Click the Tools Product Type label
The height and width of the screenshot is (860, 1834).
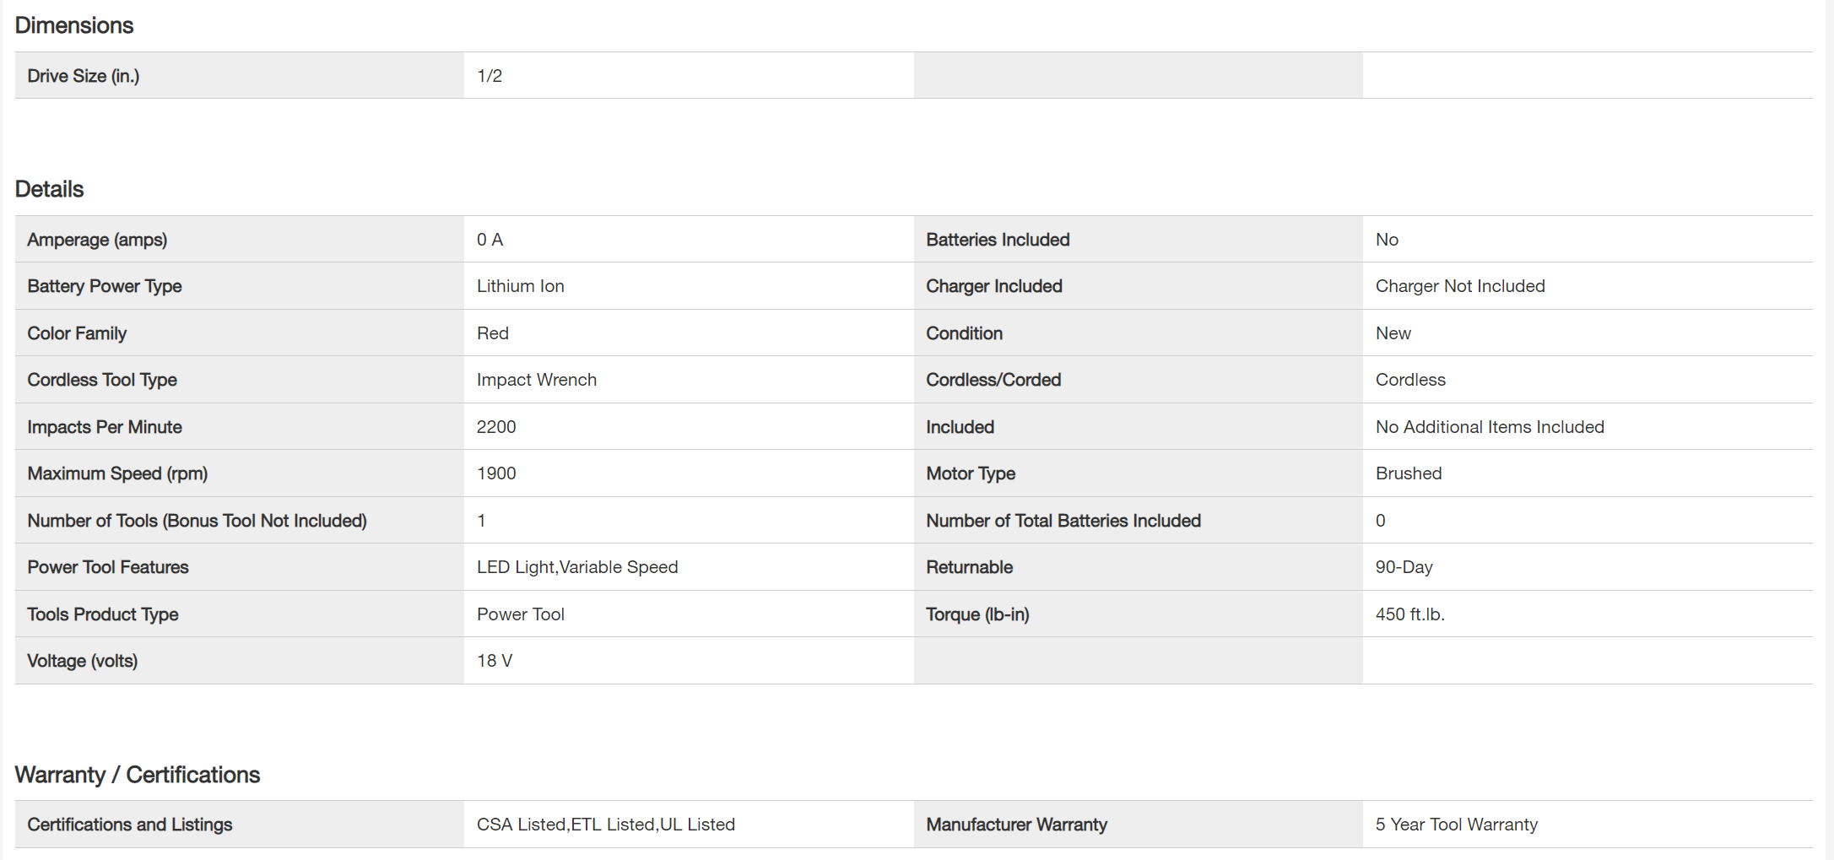(x=103, y=614)
